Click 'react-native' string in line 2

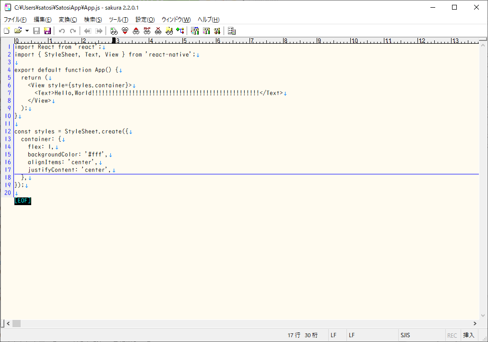[x=169, y=54]
